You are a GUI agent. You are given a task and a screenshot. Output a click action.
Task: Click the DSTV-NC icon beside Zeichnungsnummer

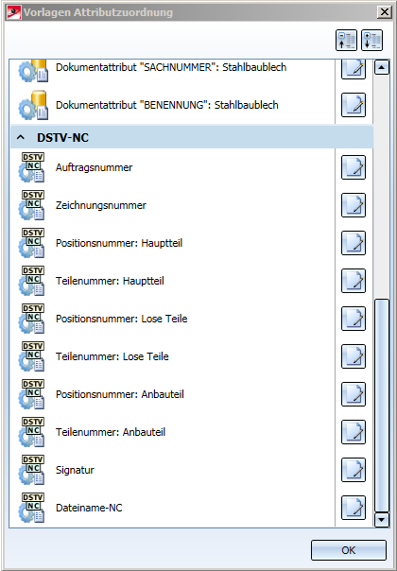pyautogui.click(x=32, y=205)
